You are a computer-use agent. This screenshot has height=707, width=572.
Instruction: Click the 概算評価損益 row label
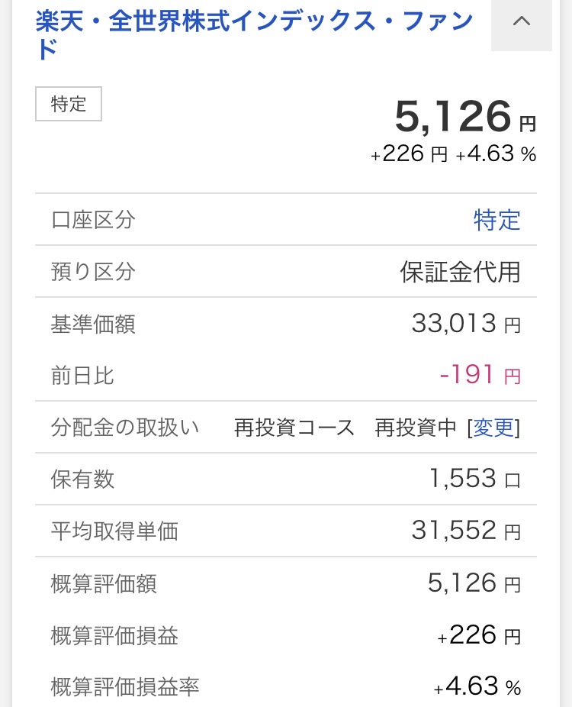point(114,635)
